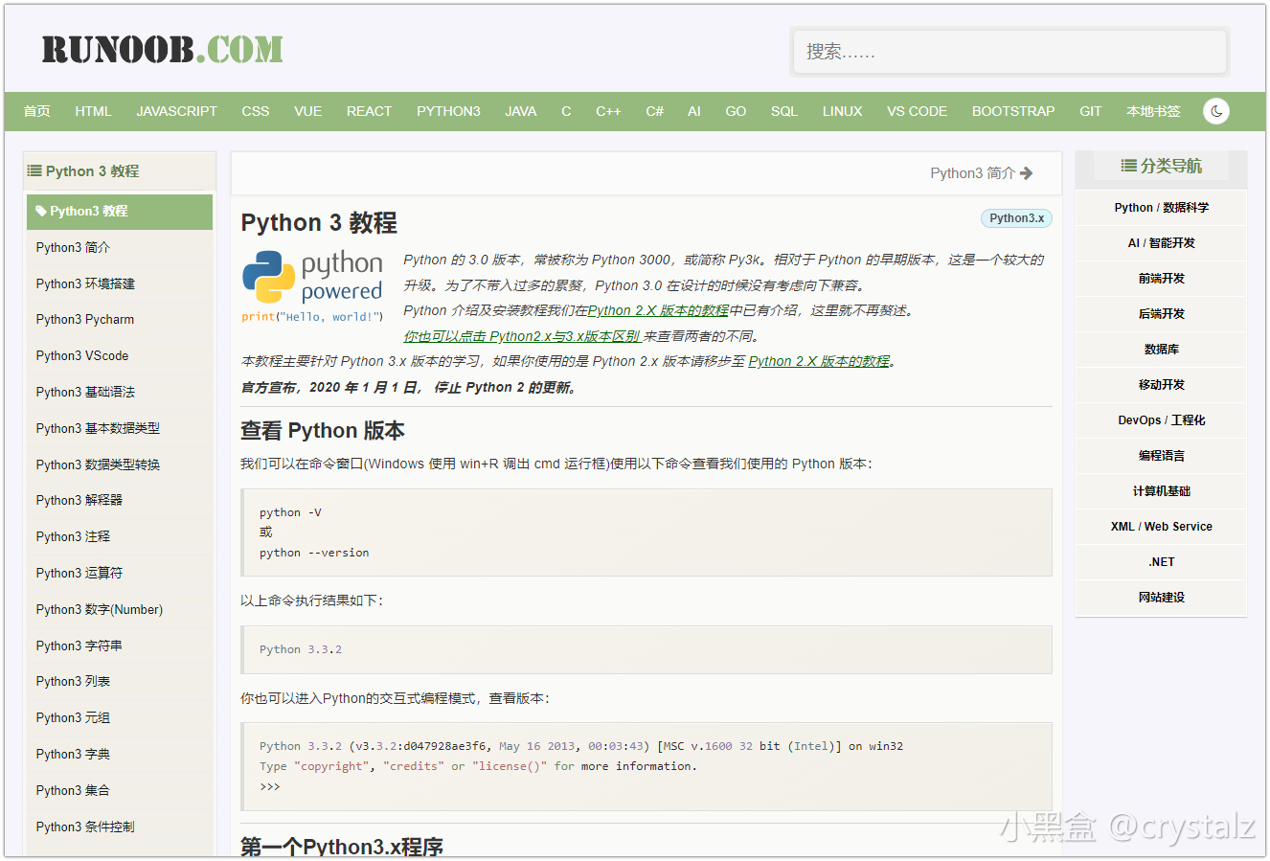Viewport: 1270px width, 861px height.
Task: Open the 移动开发 category
Action: coord(1162,385)
